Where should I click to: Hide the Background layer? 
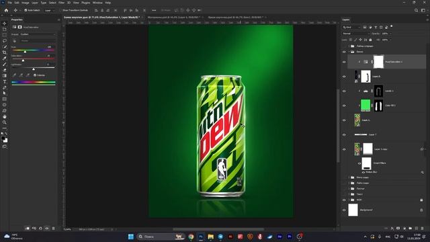click(344, 210)
